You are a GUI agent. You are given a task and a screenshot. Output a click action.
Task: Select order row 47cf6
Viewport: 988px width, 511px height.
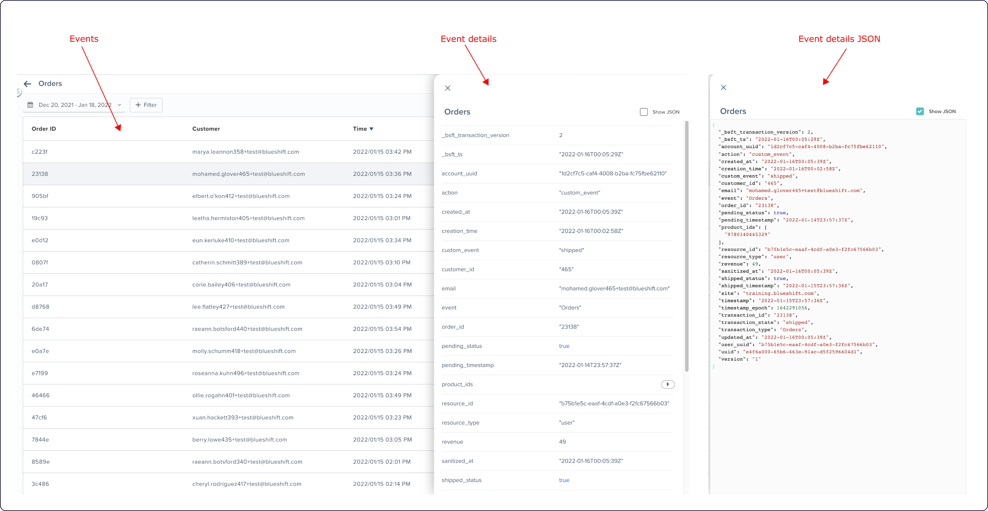[228, 418]
